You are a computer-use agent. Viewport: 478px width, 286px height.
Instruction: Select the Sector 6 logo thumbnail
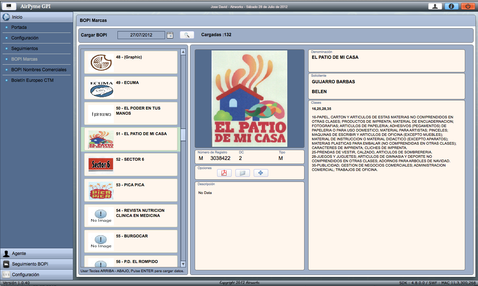pyautogui.click(x=101, y=165)
